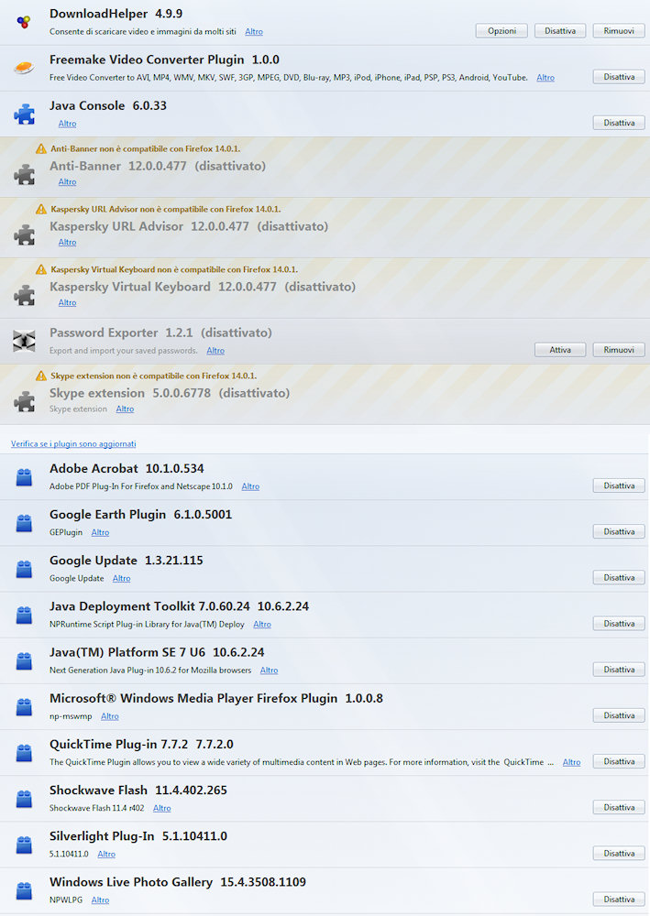Disable the Silverlight Plug-In
This screenshot has width=650, height=916.
[619, 854]
